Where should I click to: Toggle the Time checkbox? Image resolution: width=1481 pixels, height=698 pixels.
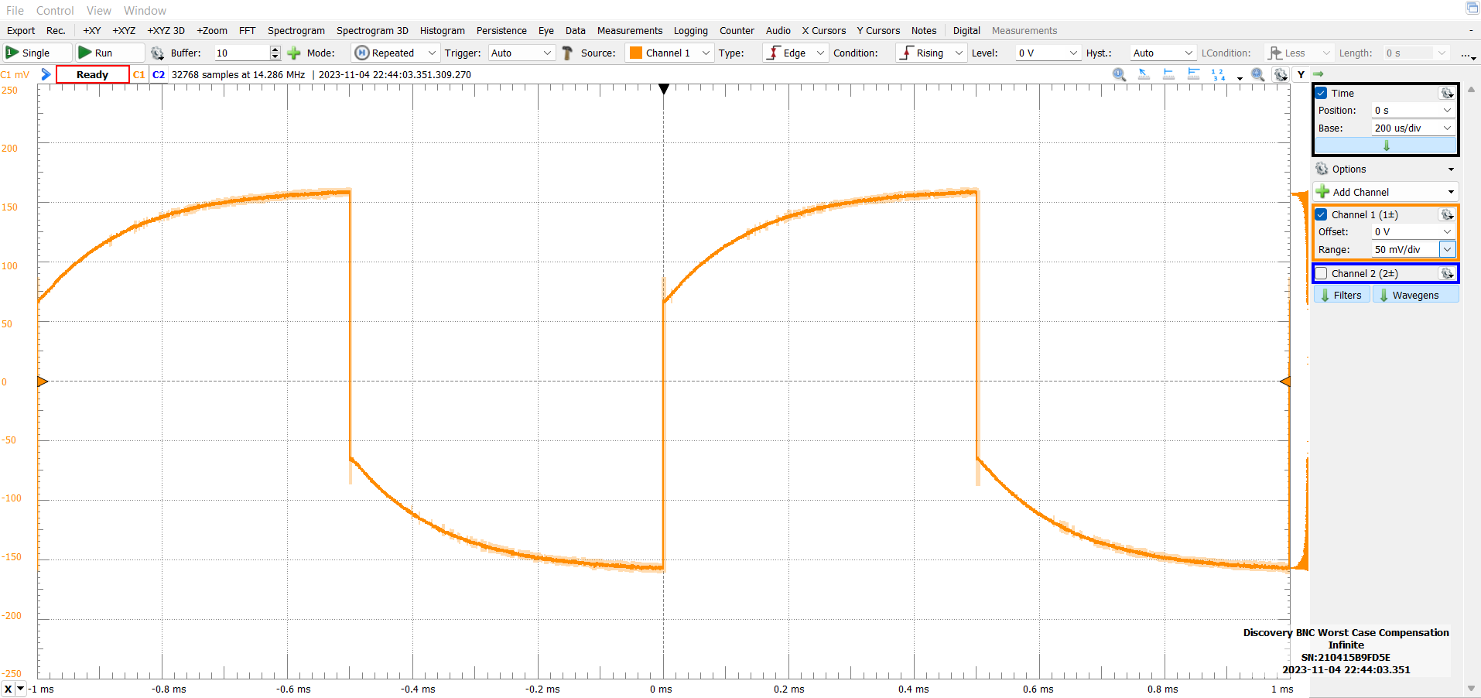coord(1322,93)
